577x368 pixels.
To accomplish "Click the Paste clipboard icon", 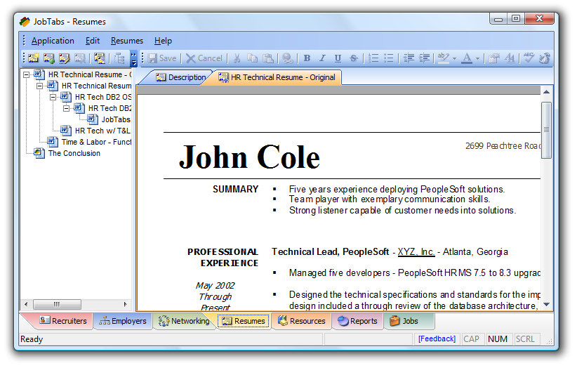I will point(268,58).
